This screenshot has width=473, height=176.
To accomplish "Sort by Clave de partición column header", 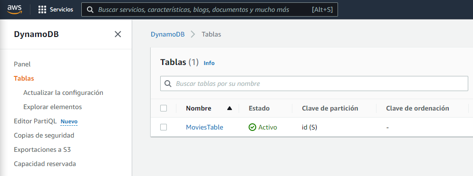I will pos(330,108).
